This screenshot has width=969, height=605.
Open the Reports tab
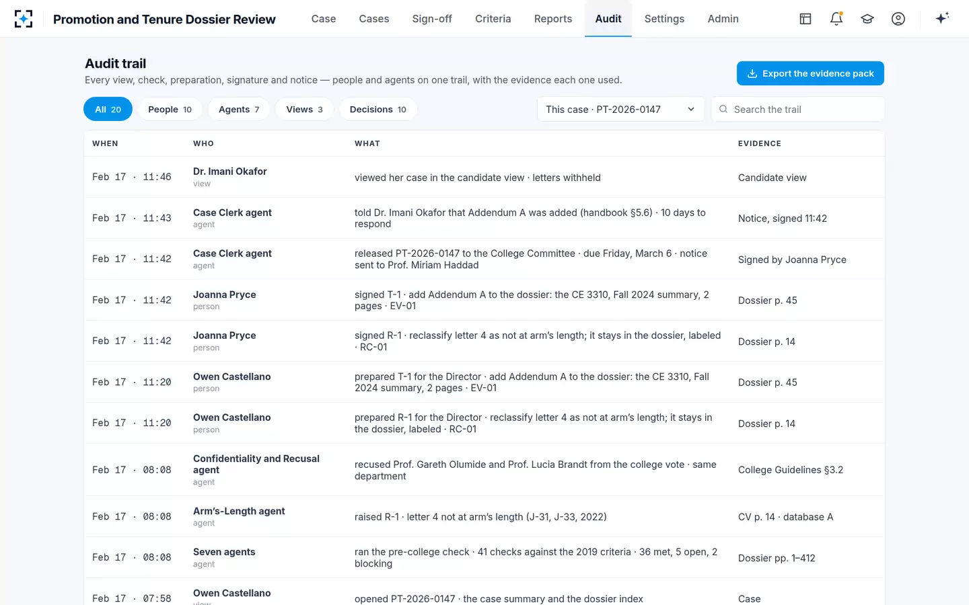click(553, 19)
